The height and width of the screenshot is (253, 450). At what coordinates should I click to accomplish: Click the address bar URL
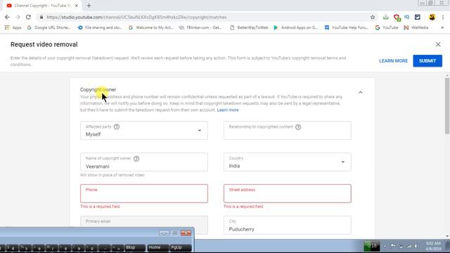pos(136,17)
